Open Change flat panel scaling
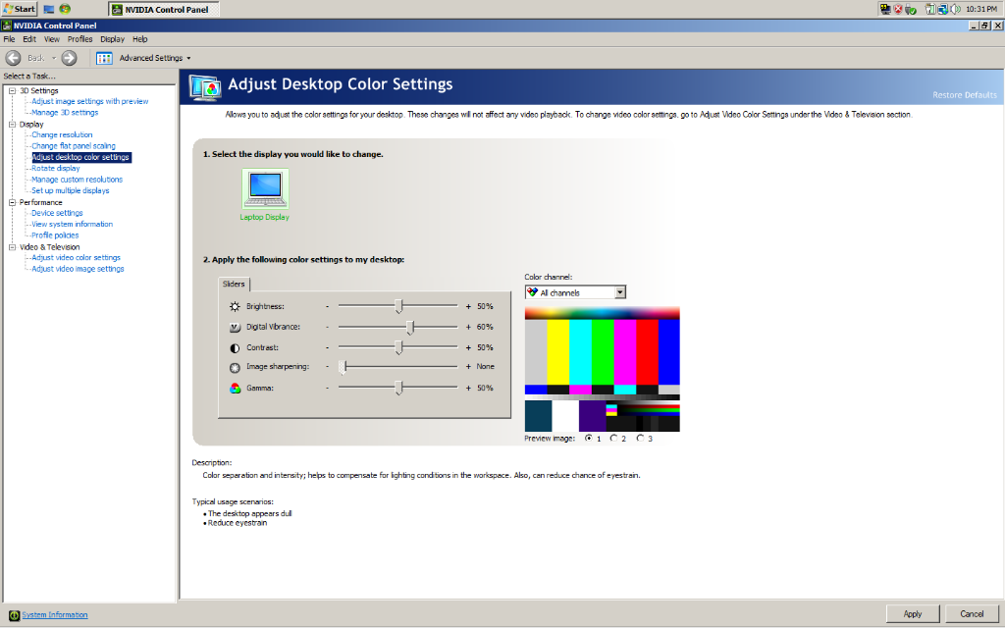1005x628 pixels. pos(74,146)
